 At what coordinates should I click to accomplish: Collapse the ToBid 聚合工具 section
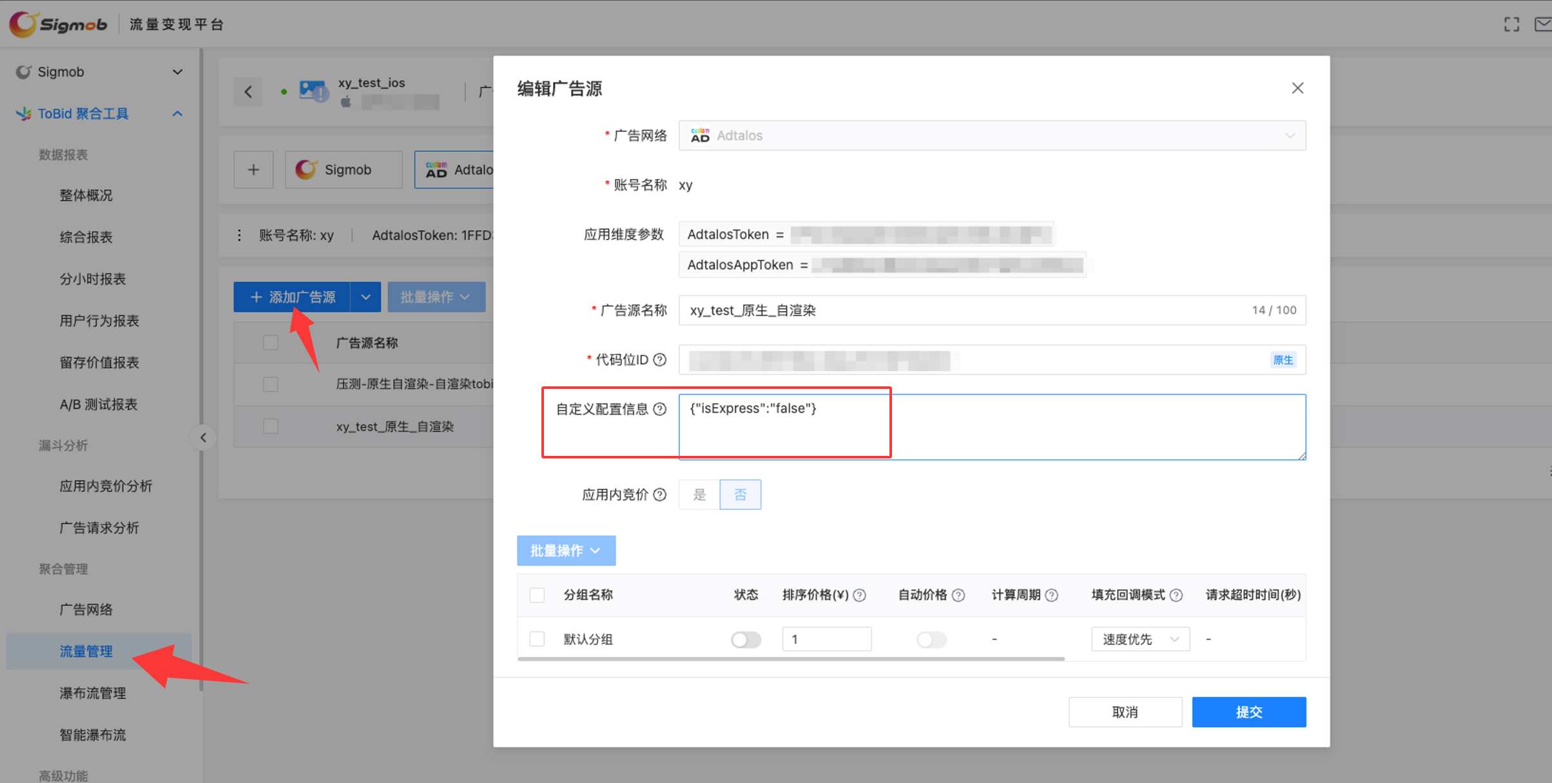[177, 113]
